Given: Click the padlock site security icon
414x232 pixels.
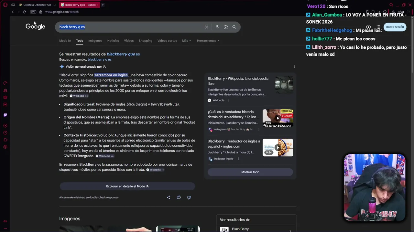Looking at the screenshot, I should (40, 12).
